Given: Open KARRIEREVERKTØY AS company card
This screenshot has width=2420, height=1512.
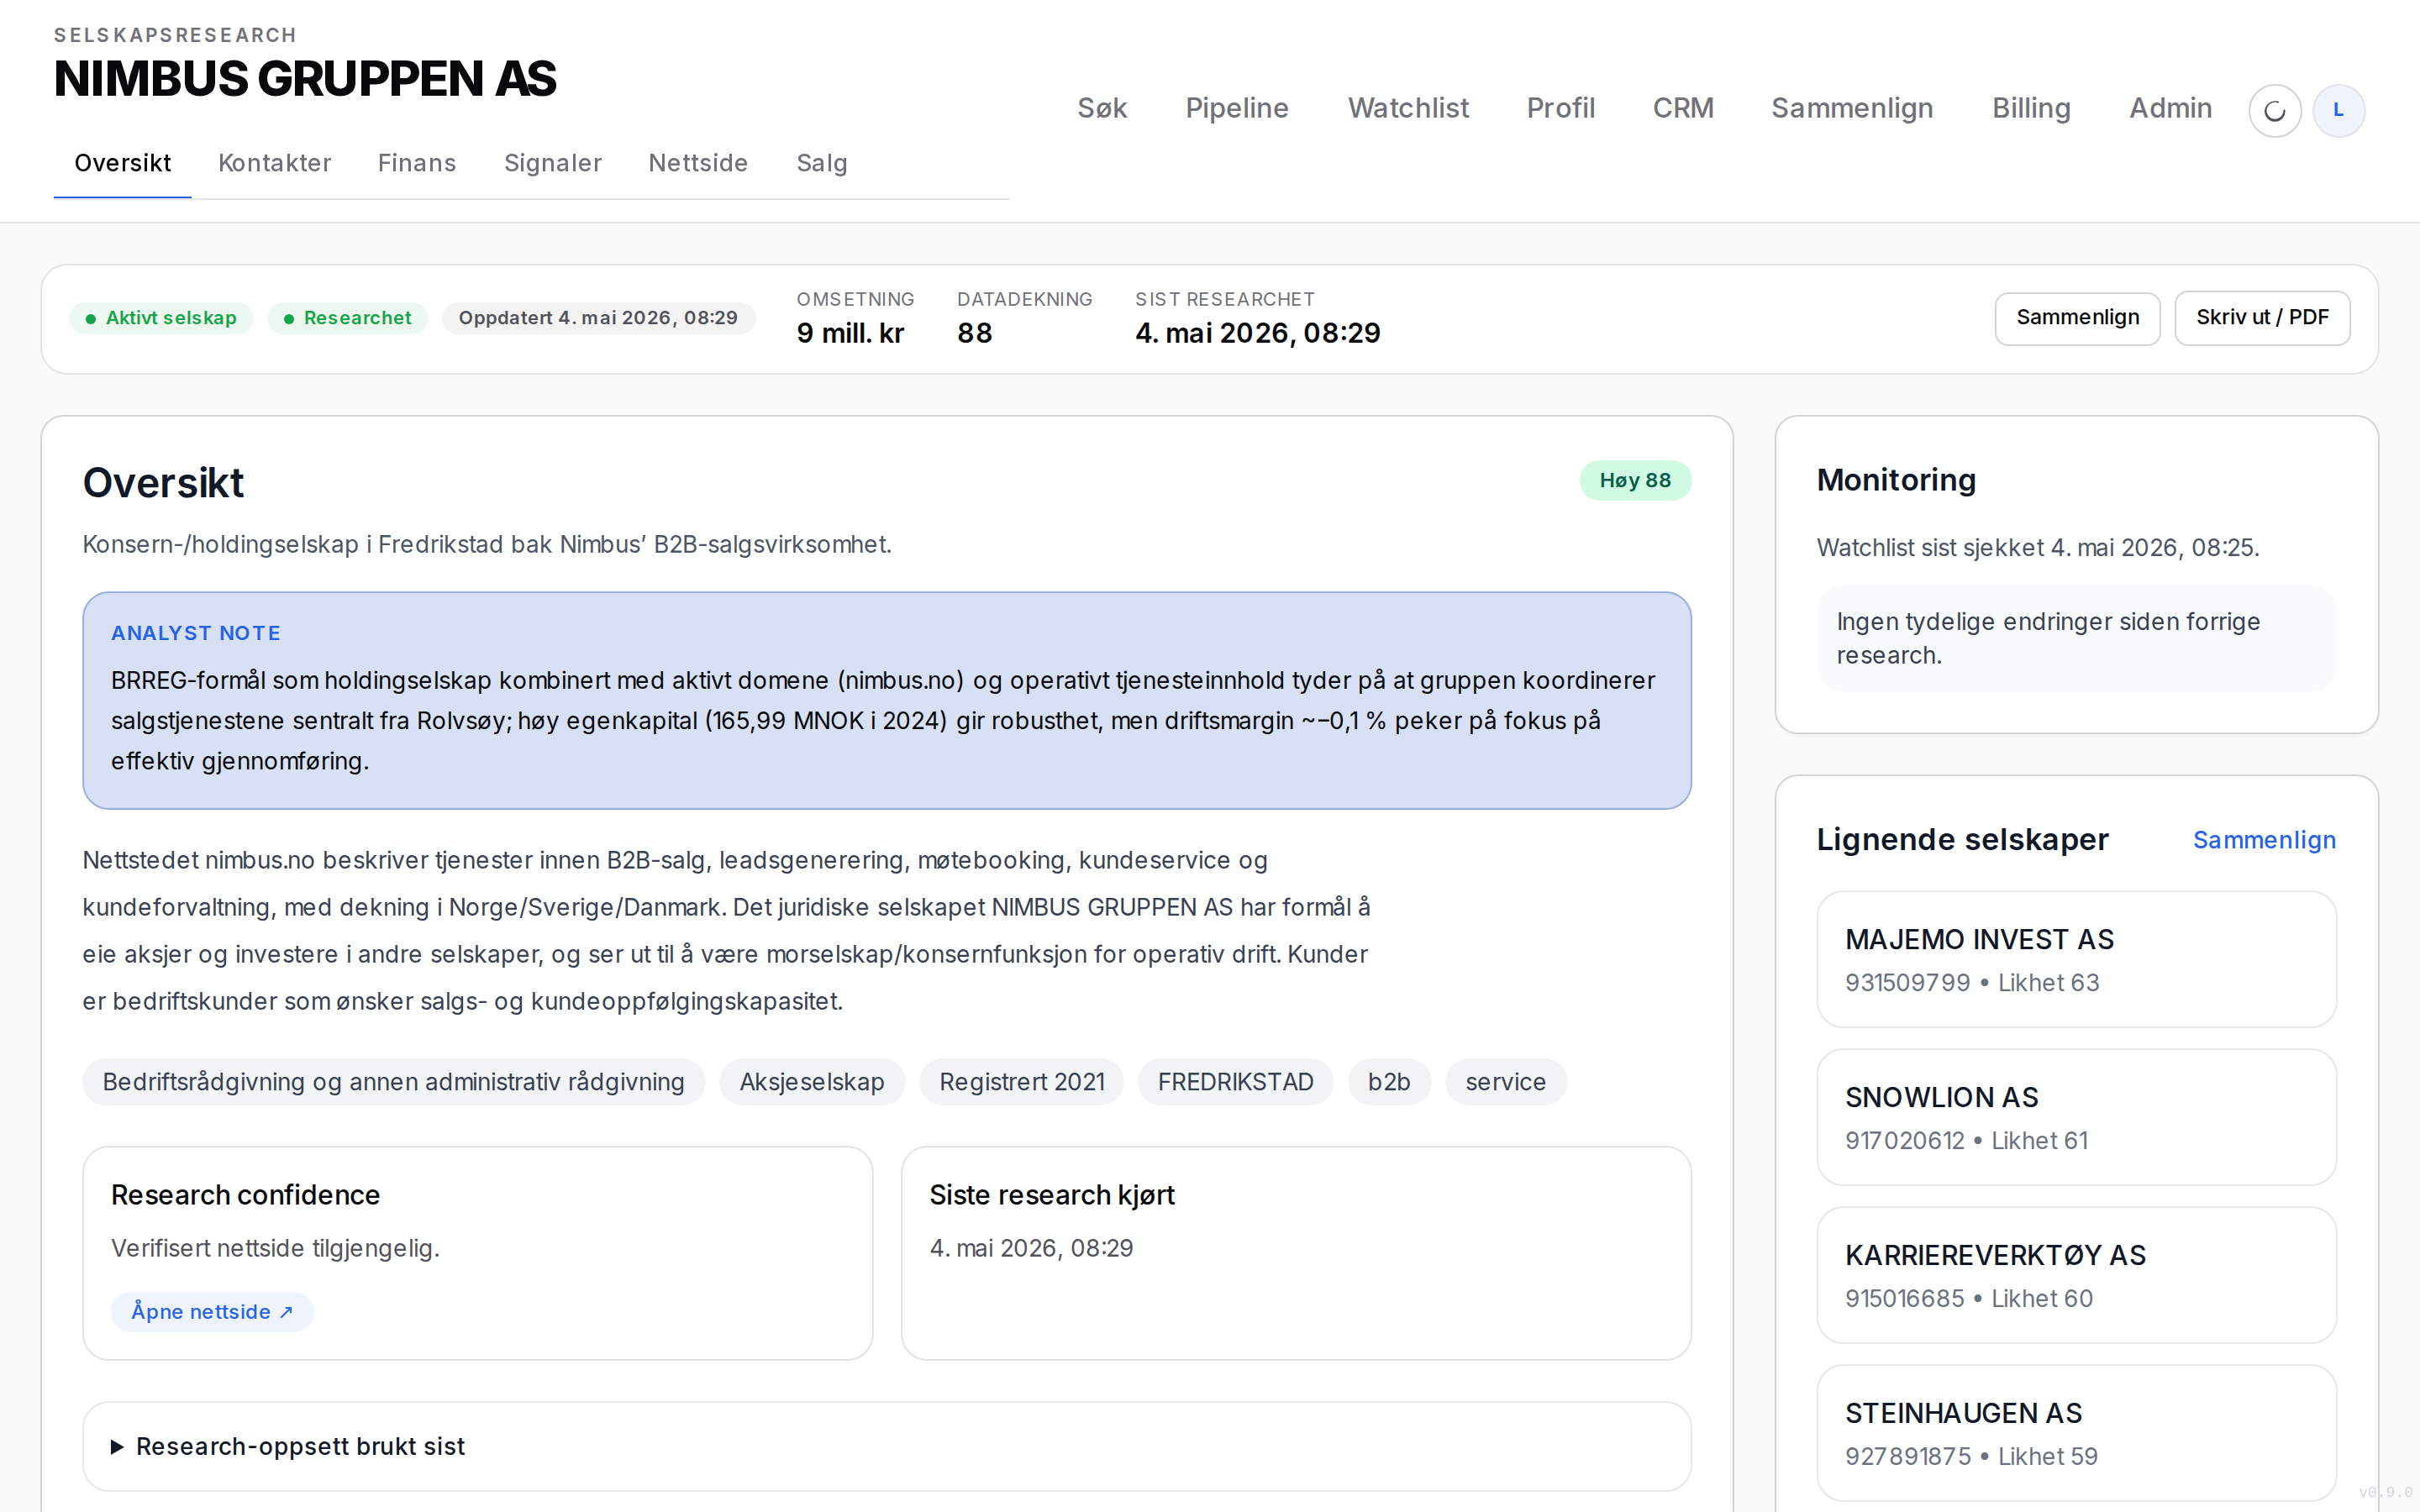Looking at the screenshot, I should (2076, 1275).
